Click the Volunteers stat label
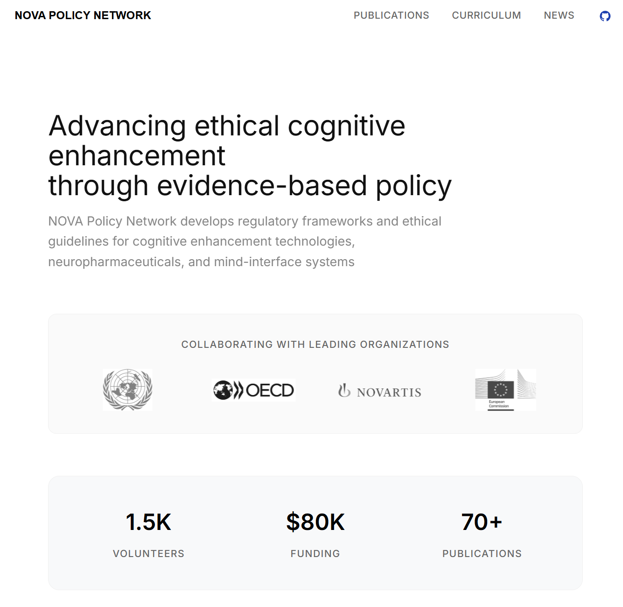Viewport: 623px width, 607px height. (x=148, y=554)
